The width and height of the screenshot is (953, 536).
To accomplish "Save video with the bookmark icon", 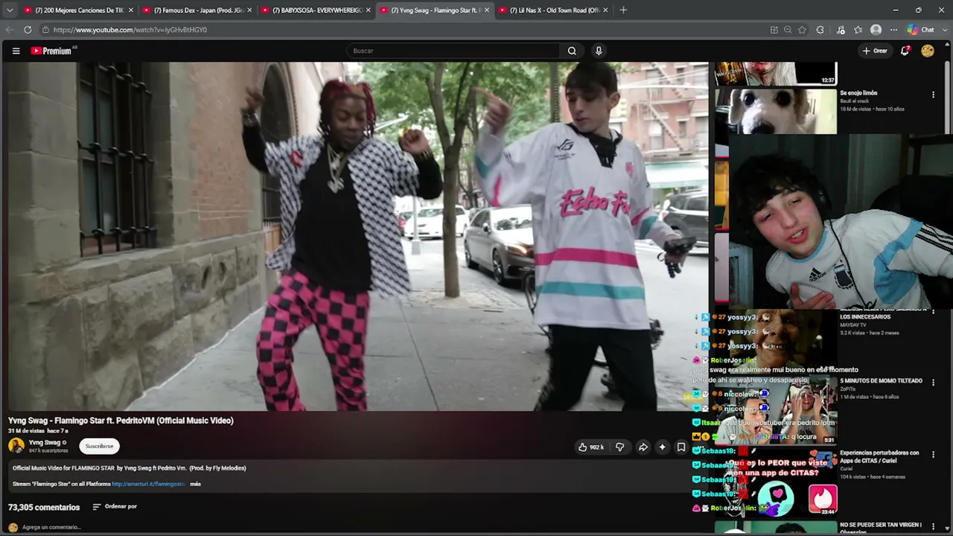I will 681,447.
